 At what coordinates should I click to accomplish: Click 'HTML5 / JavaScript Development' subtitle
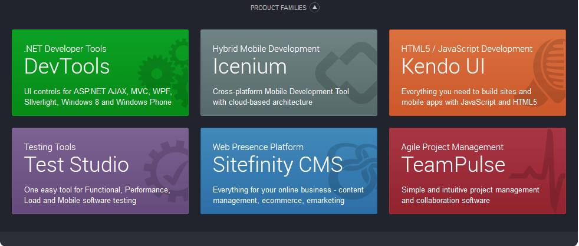tap(467, 49)
